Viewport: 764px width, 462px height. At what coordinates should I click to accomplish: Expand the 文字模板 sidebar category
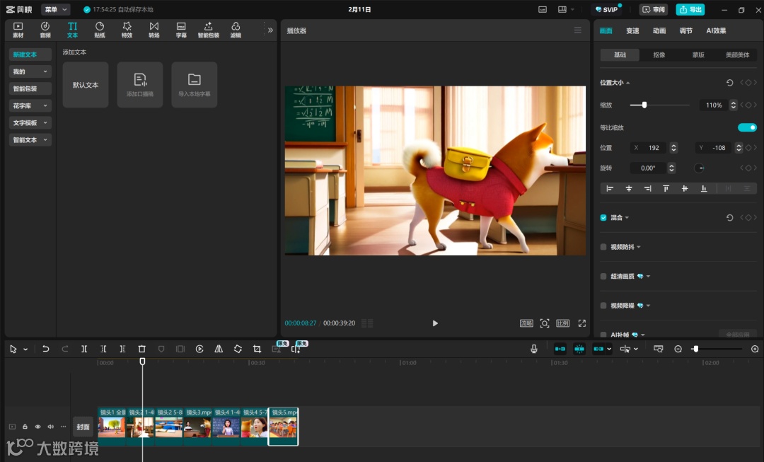click(30, 123)
